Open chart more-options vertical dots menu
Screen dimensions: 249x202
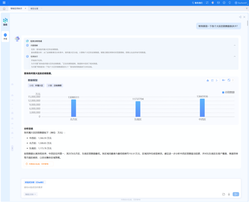233,80
